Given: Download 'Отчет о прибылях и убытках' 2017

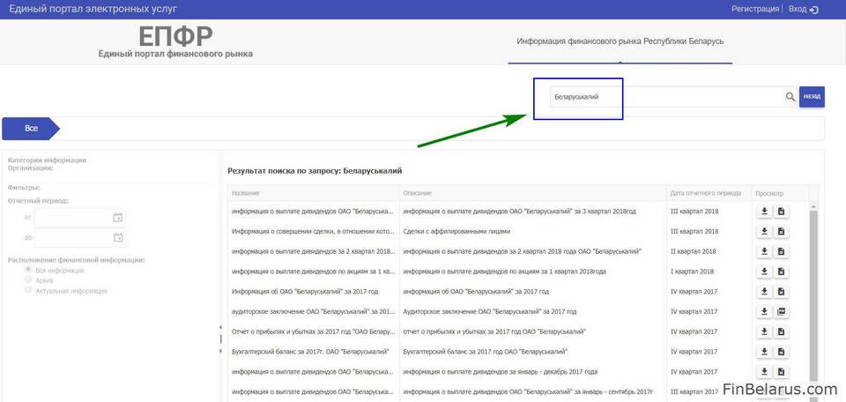Looking at the screenshot, I should [764, 331].
